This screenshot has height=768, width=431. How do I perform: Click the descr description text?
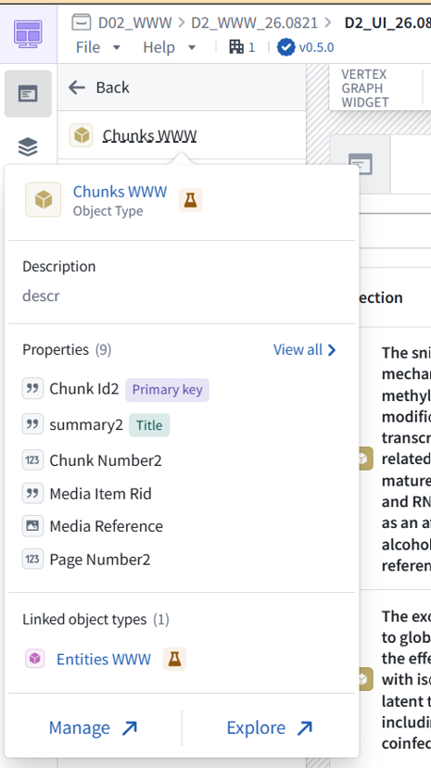coord(41,296)
